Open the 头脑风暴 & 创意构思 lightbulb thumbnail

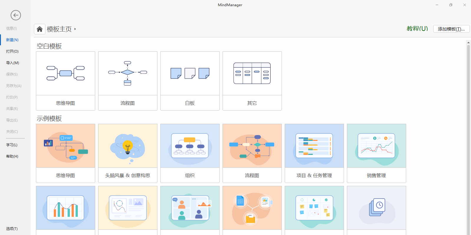point(128,146)
